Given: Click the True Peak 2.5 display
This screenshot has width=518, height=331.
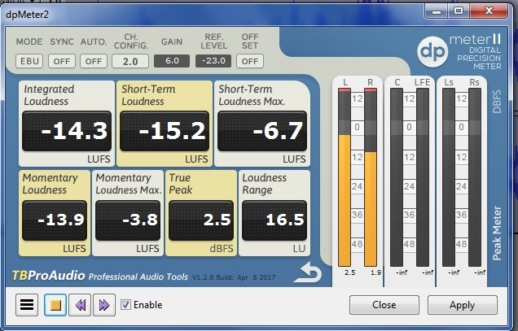Looking at the screenshot, I should click(x=201, y=220).
